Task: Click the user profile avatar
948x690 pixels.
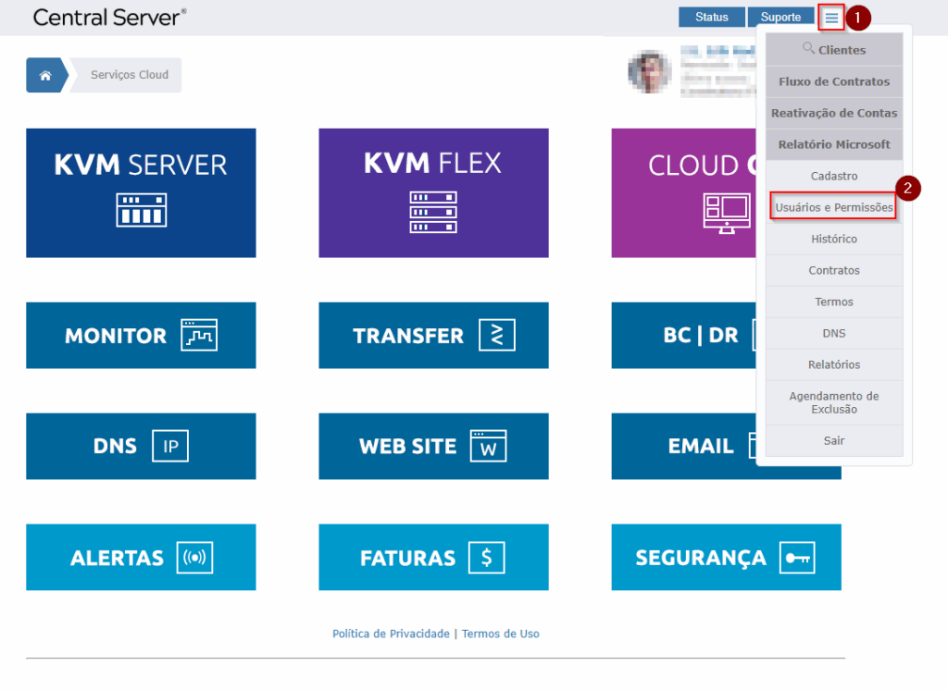Action: (x=650, y=72)
